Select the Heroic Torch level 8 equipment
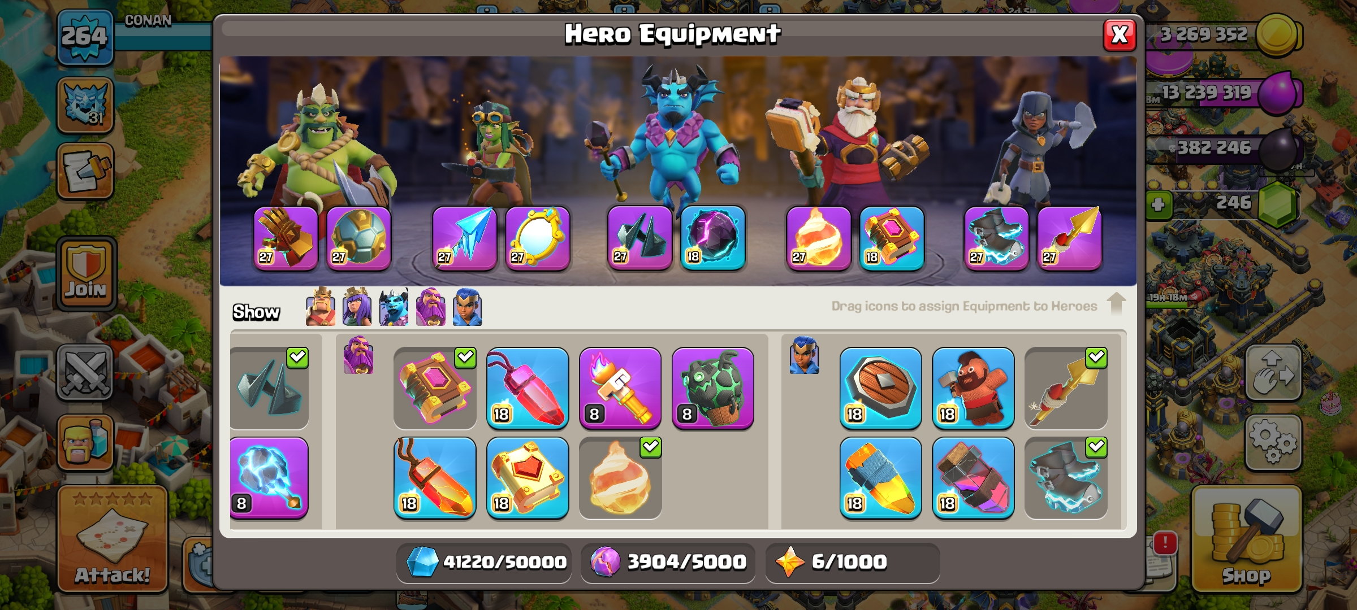Image resolution: width=1357 pixels, height=610 pixels. coord(620,388)
